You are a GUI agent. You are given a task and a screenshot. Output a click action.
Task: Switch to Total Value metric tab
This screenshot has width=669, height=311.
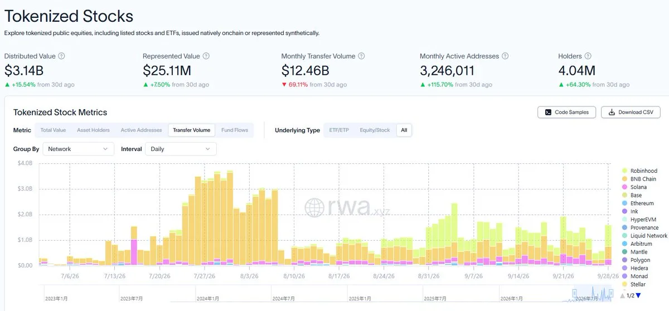pyautogui.click(x=53, y=130)
